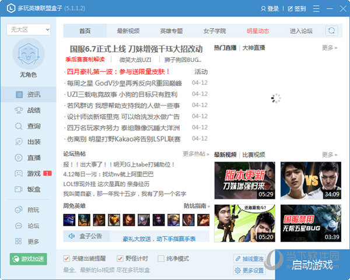Select the sixth free-rotation hero icon
Image resolution: width=350 pixels, height=280 pixels.
143,220
